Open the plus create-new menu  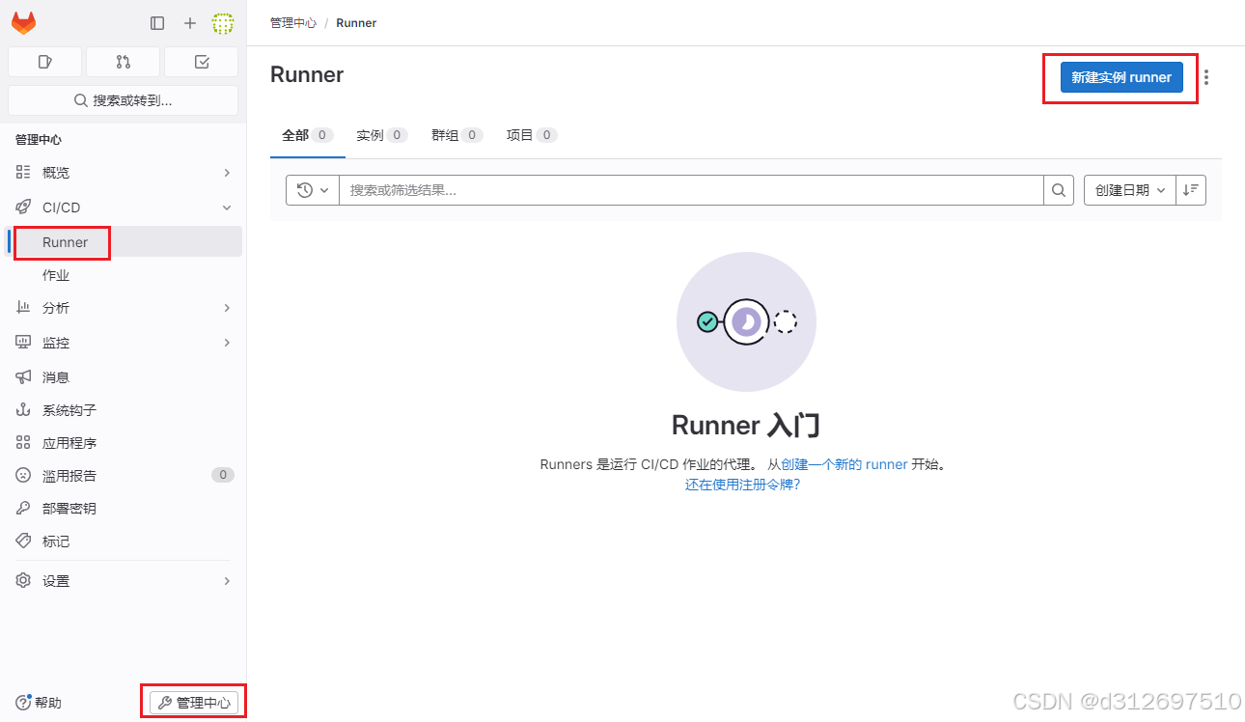[190, 23]
